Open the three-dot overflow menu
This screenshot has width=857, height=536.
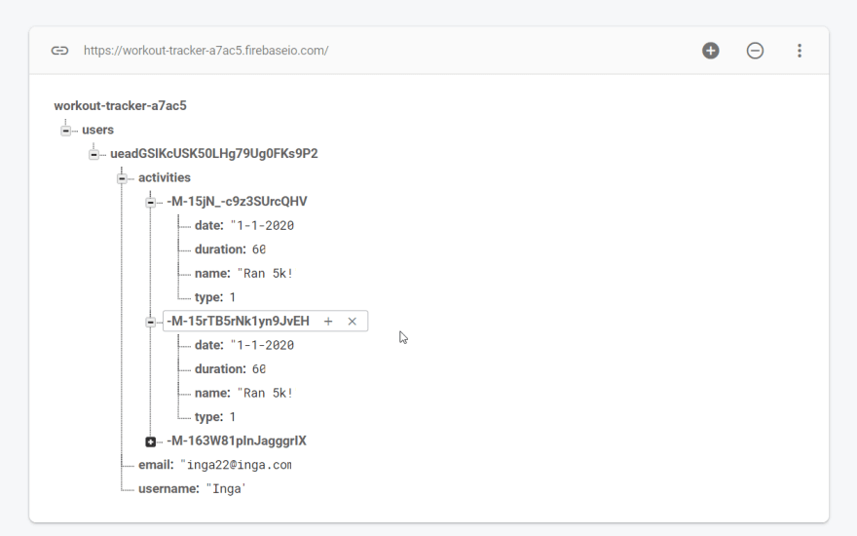point(800,51)
